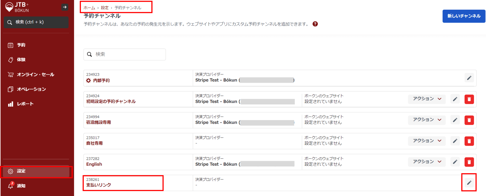Expand アクション dropdown for 初期設定の予約チャンネル
The height and width of the screenshot is (196, 486).
coord(427,99)
